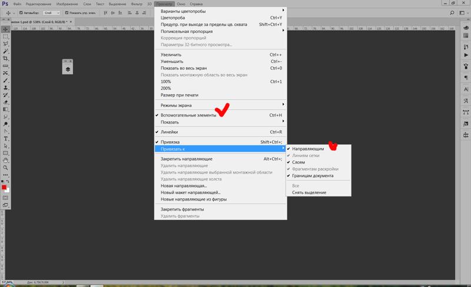Select the Hand tool
This screenshot has width=471, height=287.
[5, 161]
